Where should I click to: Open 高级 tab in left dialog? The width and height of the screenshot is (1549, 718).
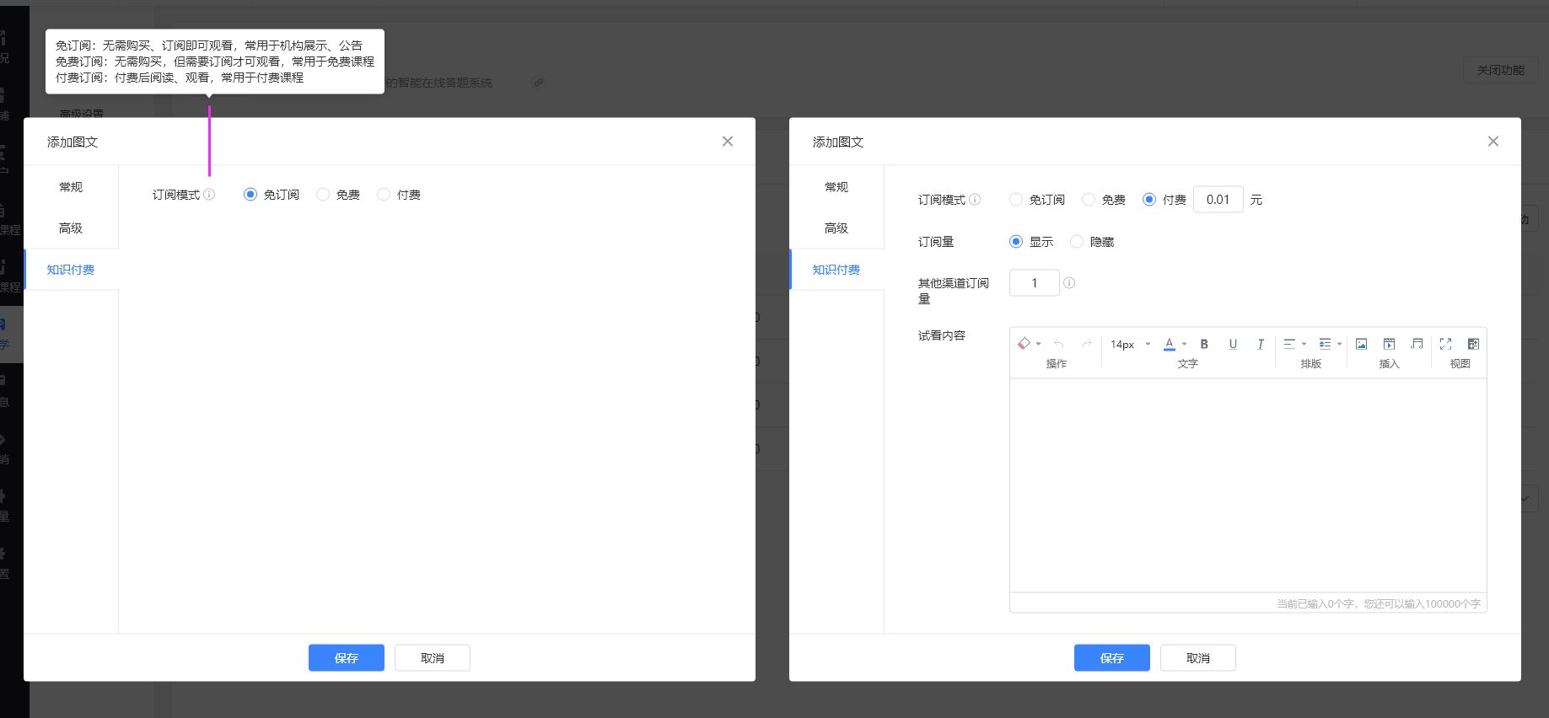tap(71, 228)
